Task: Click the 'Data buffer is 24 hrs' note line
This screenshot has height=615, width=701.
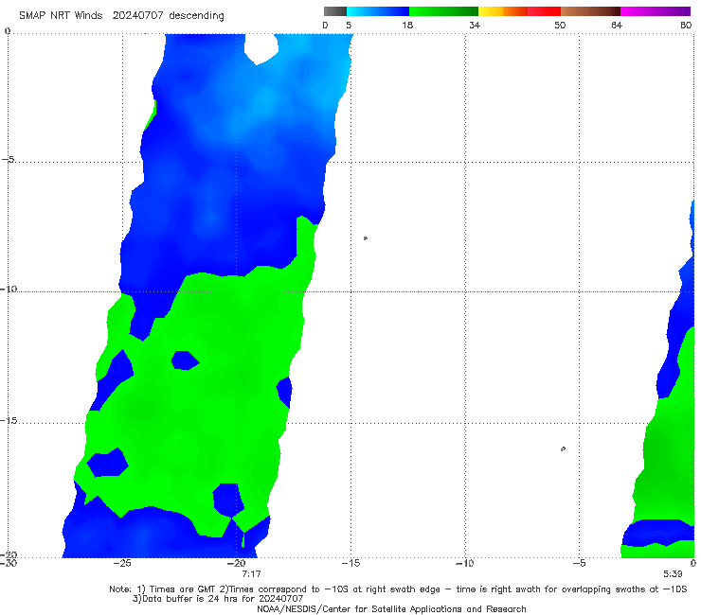Action: [x=218, y=599]
